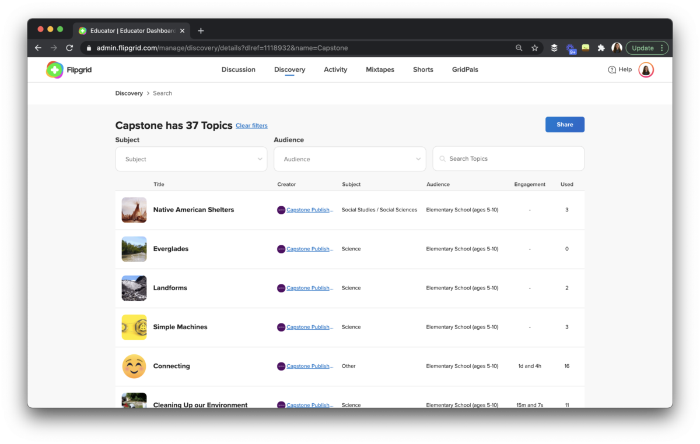Click the Share button
This screenshot has height=444, width=700.
(564, 124)
